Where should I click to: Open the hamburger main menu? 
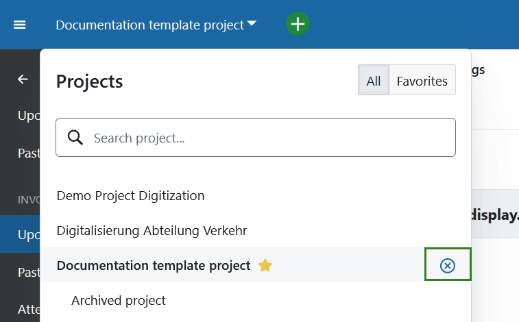tap(20, 25)
